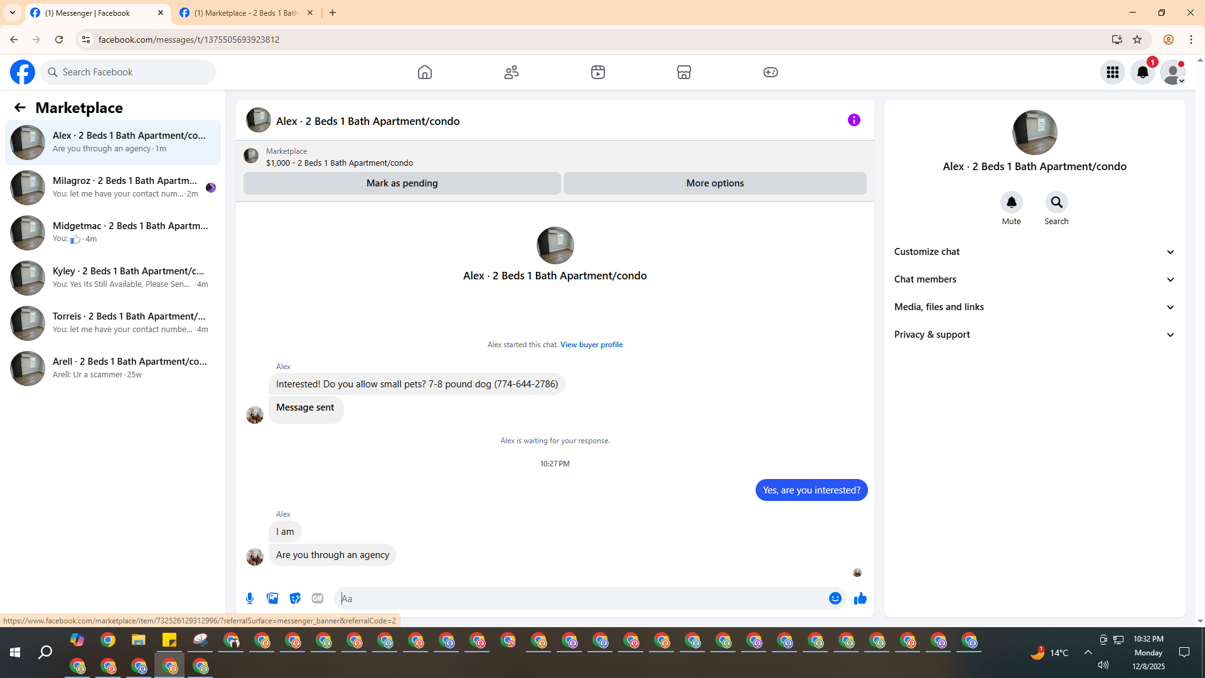The height and width of the screenshot is (678, 1205).
Task: Open Midgetmac conversation
Action: (x=113, y=233)
